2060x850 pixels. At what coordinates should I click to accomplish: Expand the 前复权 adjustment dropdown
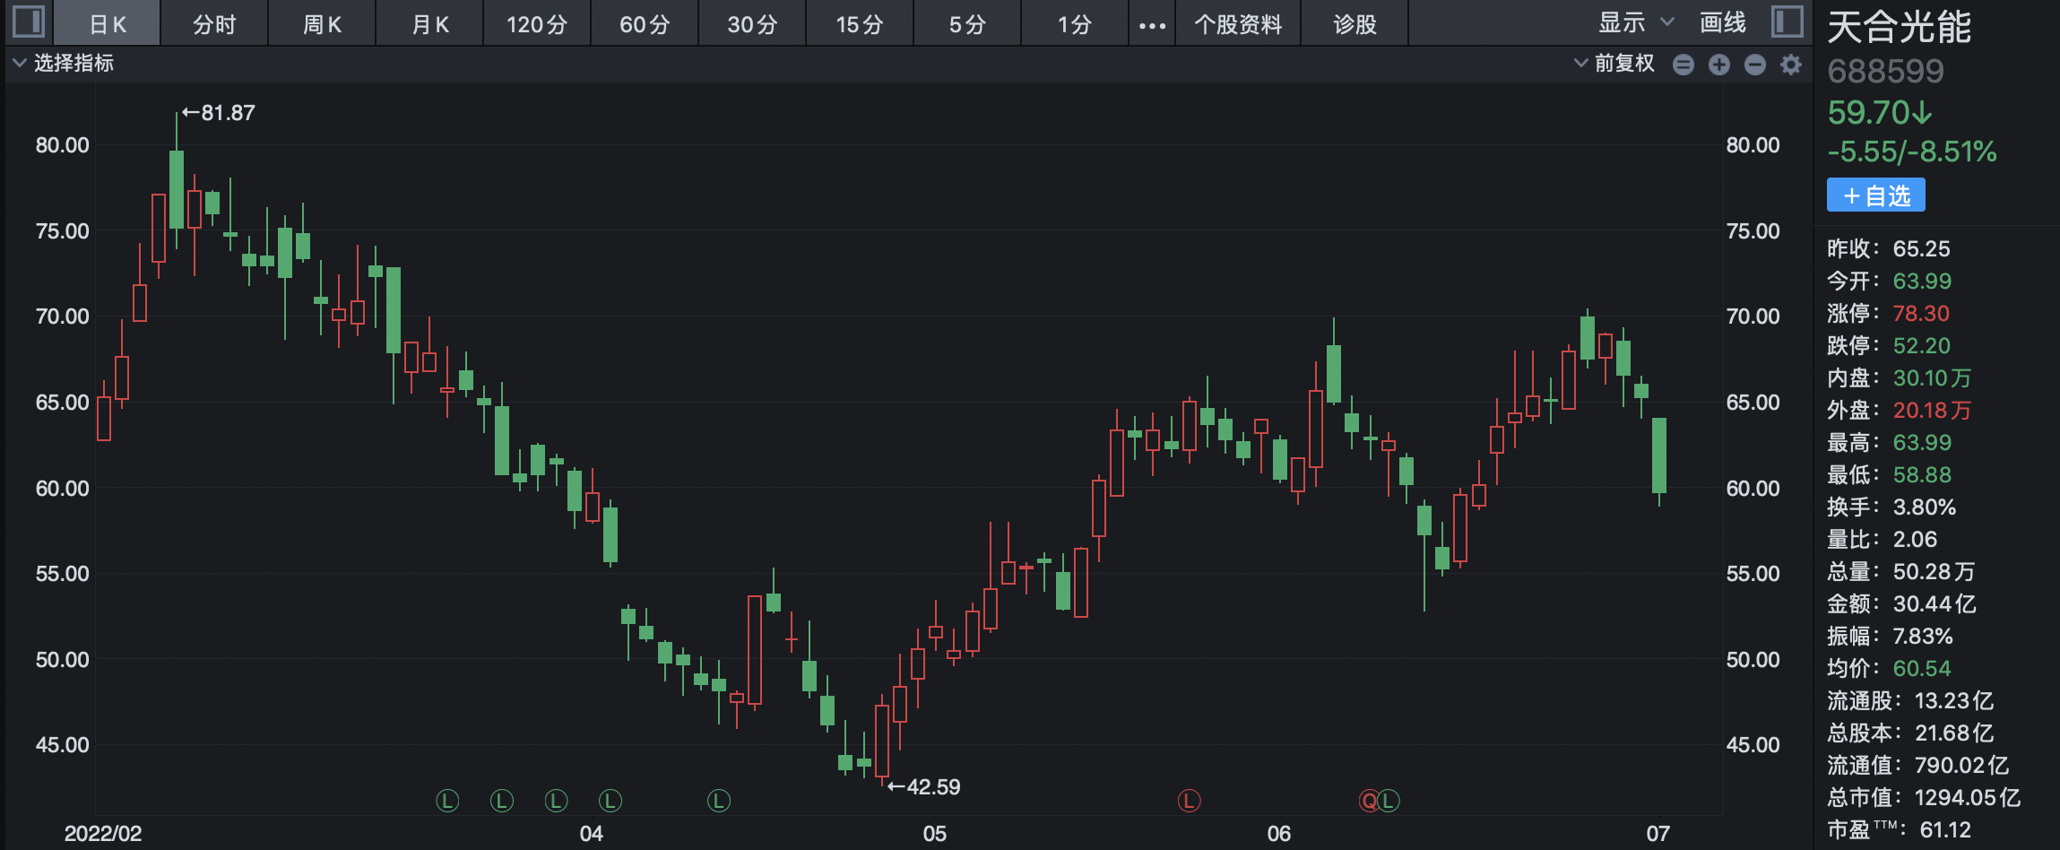(1614, 64)
